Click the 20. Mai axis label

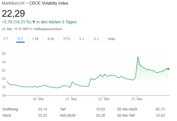(38, 99)
